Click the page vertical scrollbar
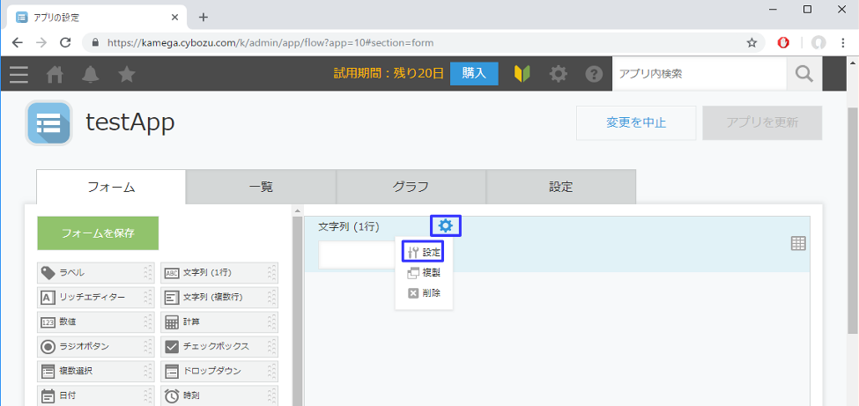This screenshot has height=406, width=859. 853,220
